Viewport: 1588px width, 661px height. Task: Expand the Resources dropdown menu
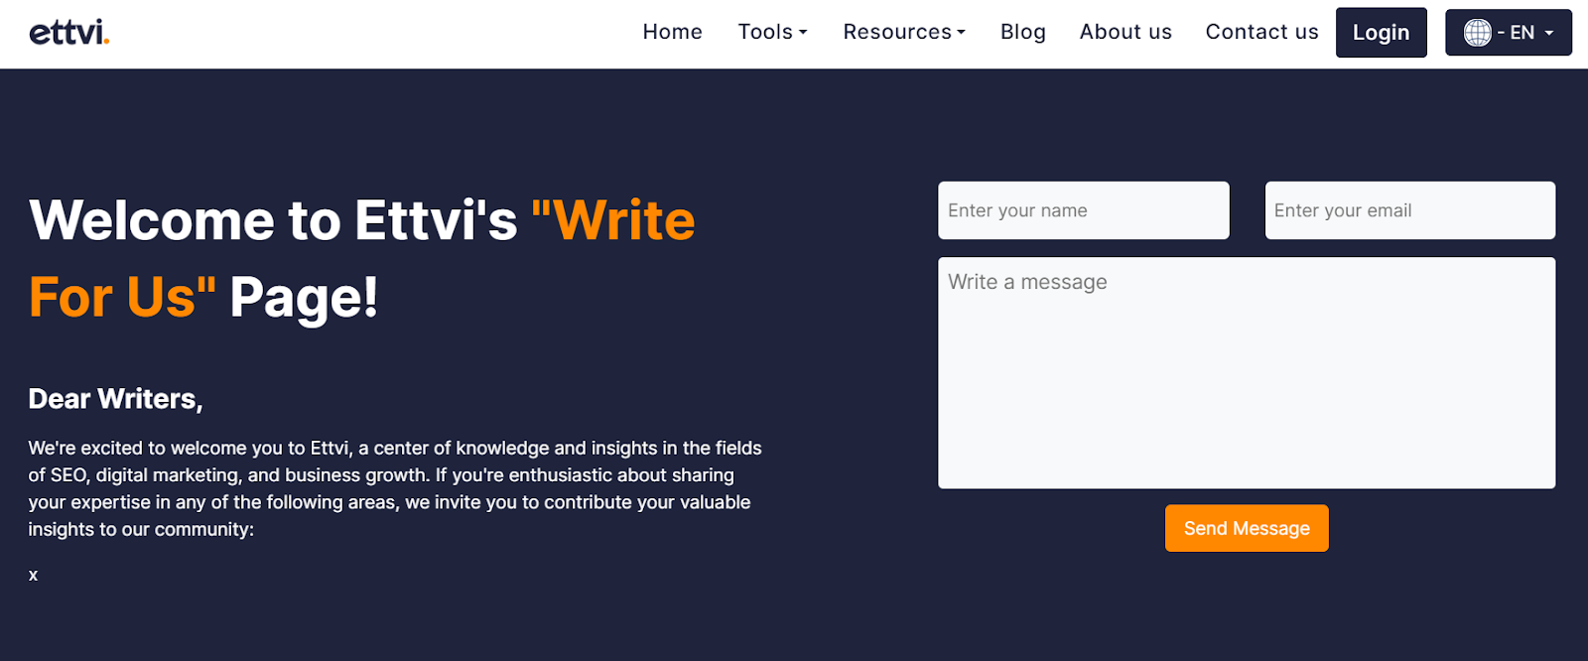point(904,32)
